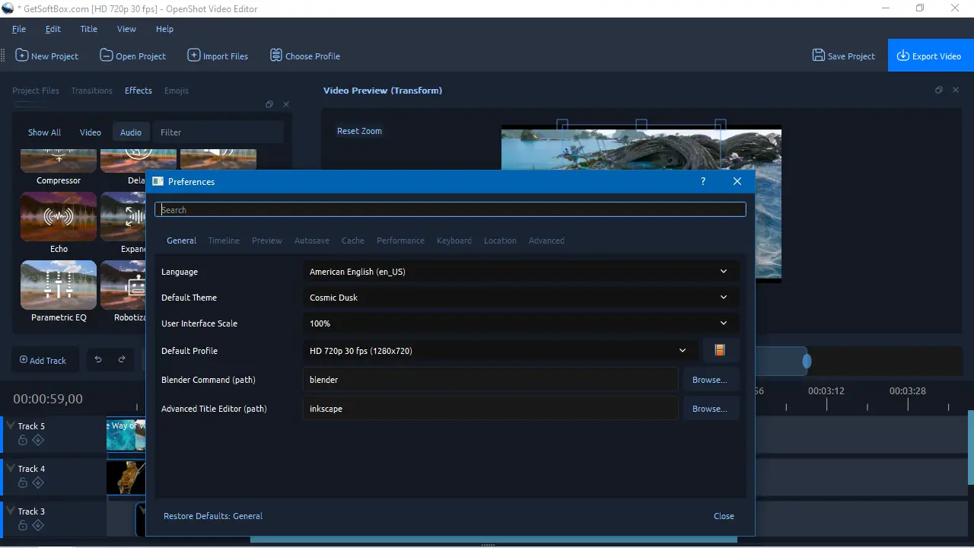Open Choose Profile in the toolbar
This screenshot has width=974, height=548.
tap(304, 56)
